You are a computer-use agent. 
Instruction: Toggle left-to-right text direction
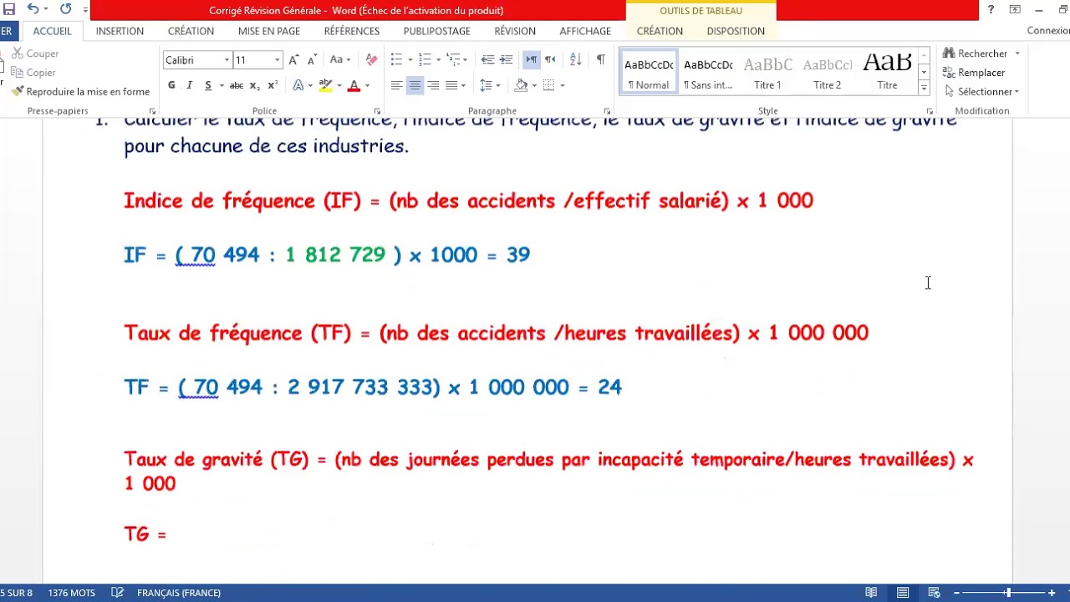[532, 60]
